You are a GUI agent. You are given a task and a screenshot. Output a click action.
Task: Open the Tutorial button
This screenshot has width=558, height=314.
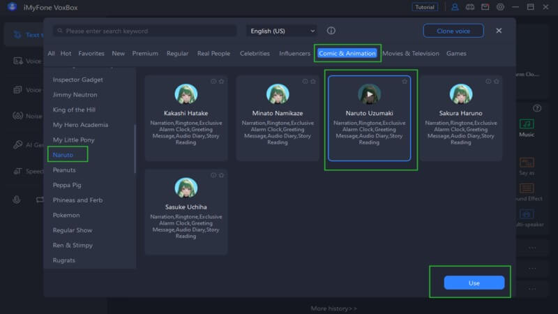425,7
